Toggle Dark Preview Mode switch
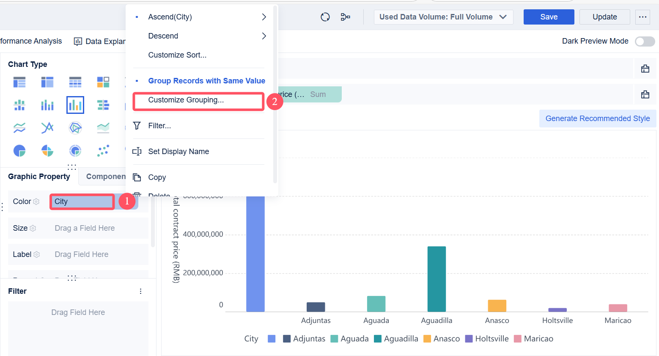 pyautogui.click(x=645, y=41)
